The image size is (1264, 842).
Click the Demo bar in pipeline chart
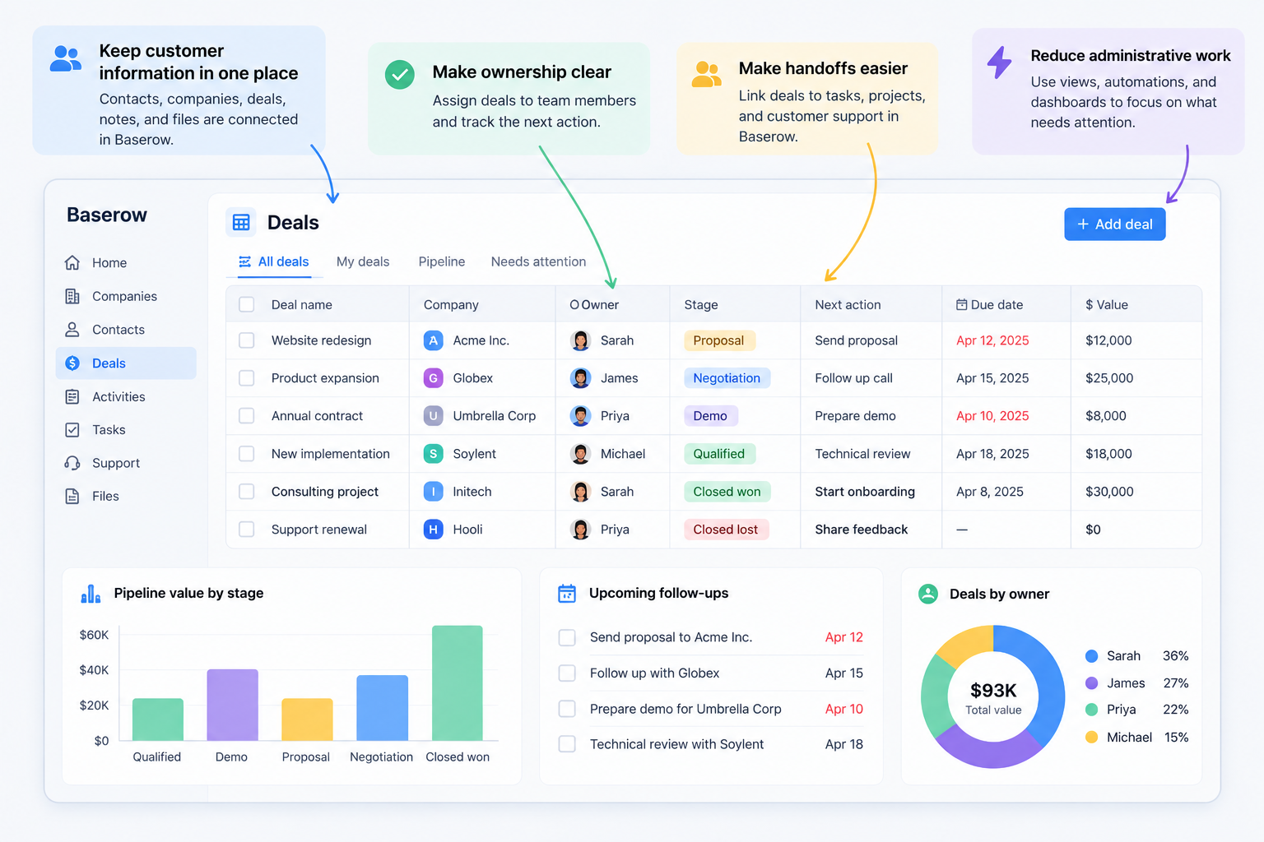[x=232, y=705]
